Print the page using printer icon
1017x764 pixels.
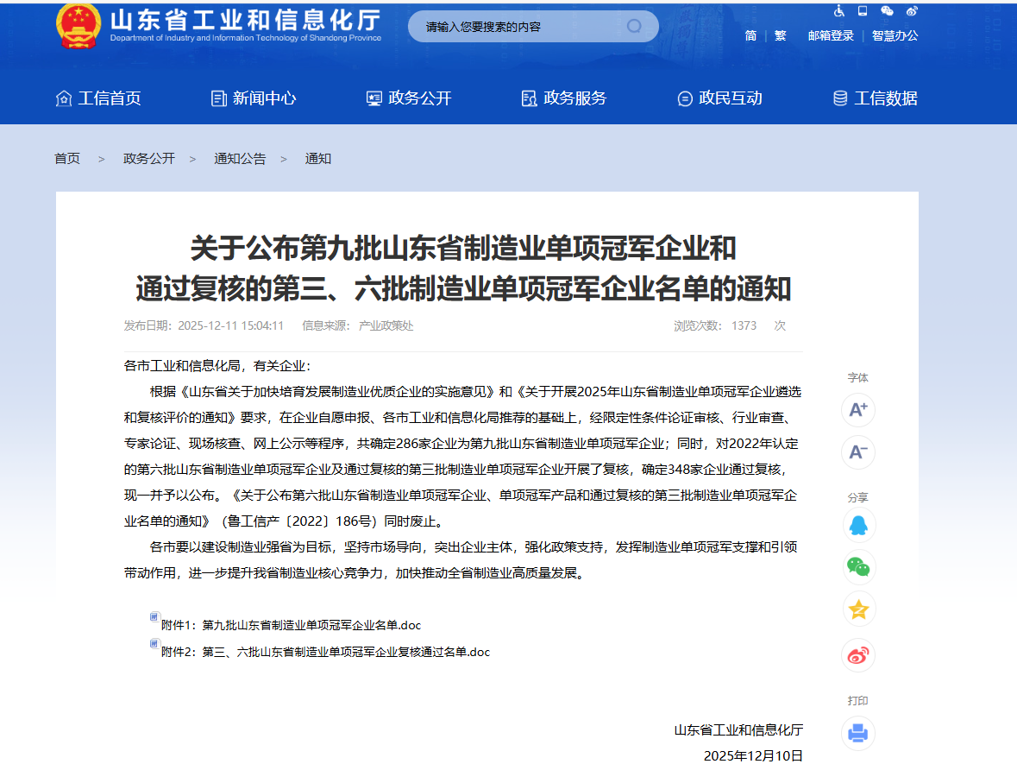857,733
